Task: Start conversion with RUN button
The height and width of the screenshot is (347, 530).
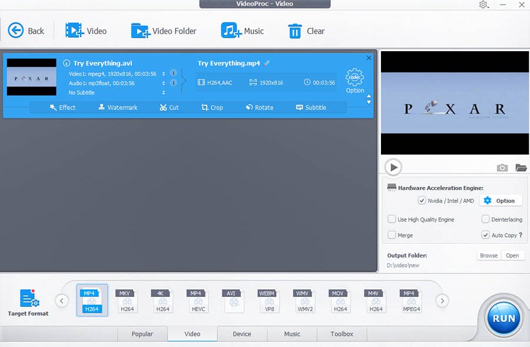Action: coord(503,318)
